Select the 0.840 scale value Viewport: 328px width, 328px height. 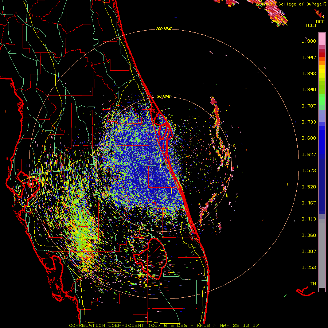[x=309, y=90]
